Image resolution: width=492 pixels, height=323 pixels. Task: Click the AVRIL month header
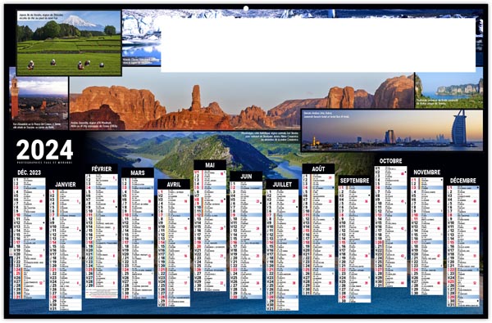click(174, 184)
